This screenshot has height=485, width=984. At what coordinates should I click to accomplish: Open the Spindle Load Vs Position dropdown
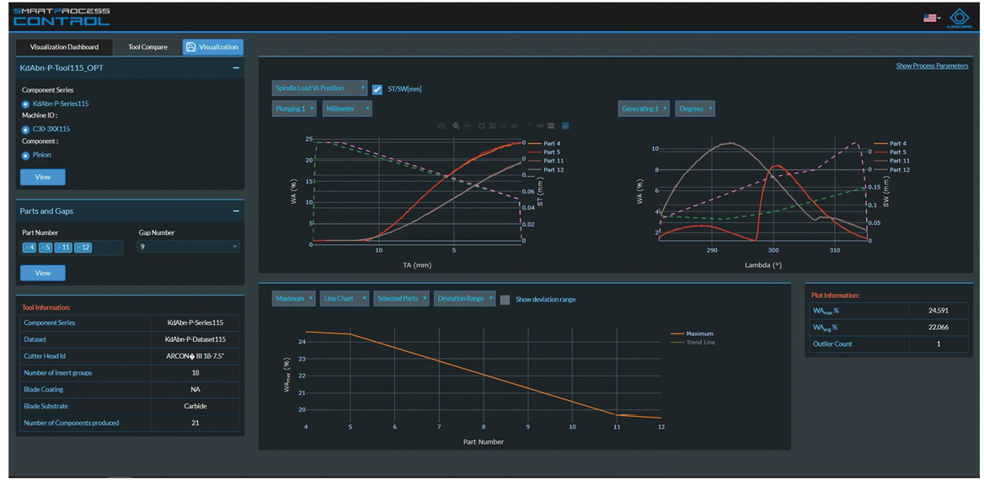pyautogui.click(x=320, y=88)
